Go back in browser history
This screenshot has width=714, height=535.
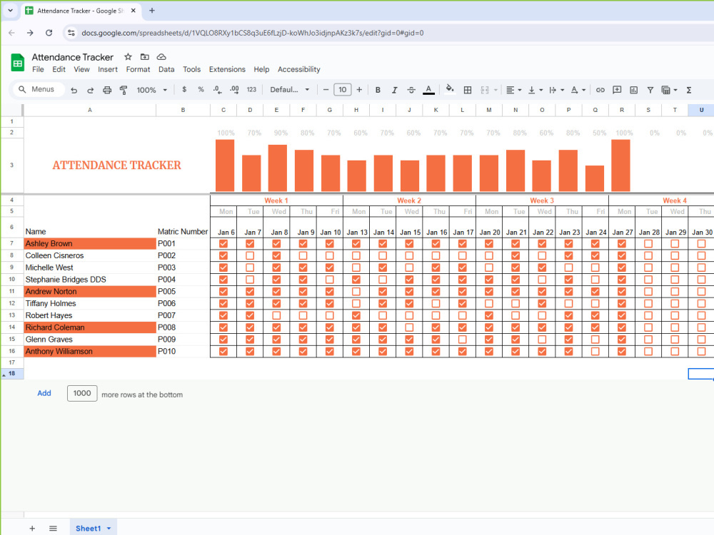click(12, 33)
